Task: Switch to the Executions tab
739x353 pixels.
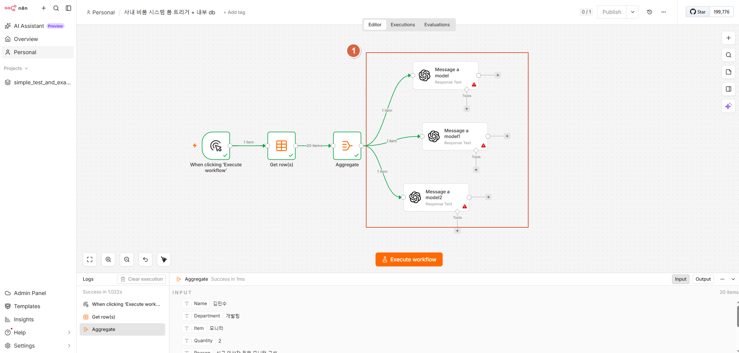Action: point(403,25)
